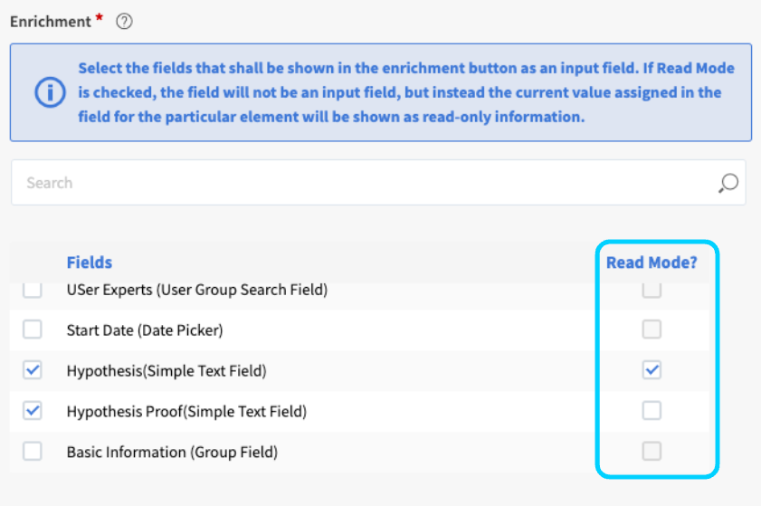This screenshot has height=506, width=761.
Task: Click the help question mark beside Enrichment
Action: [x=125, y=22]
